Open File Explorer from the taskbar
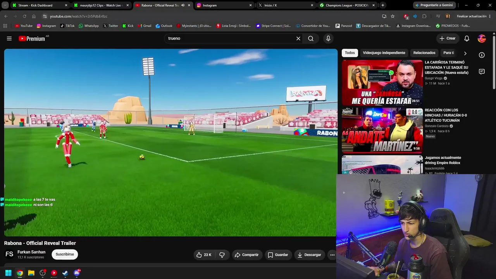Screen dimensions: 496x279 click(x=31, y=273)
